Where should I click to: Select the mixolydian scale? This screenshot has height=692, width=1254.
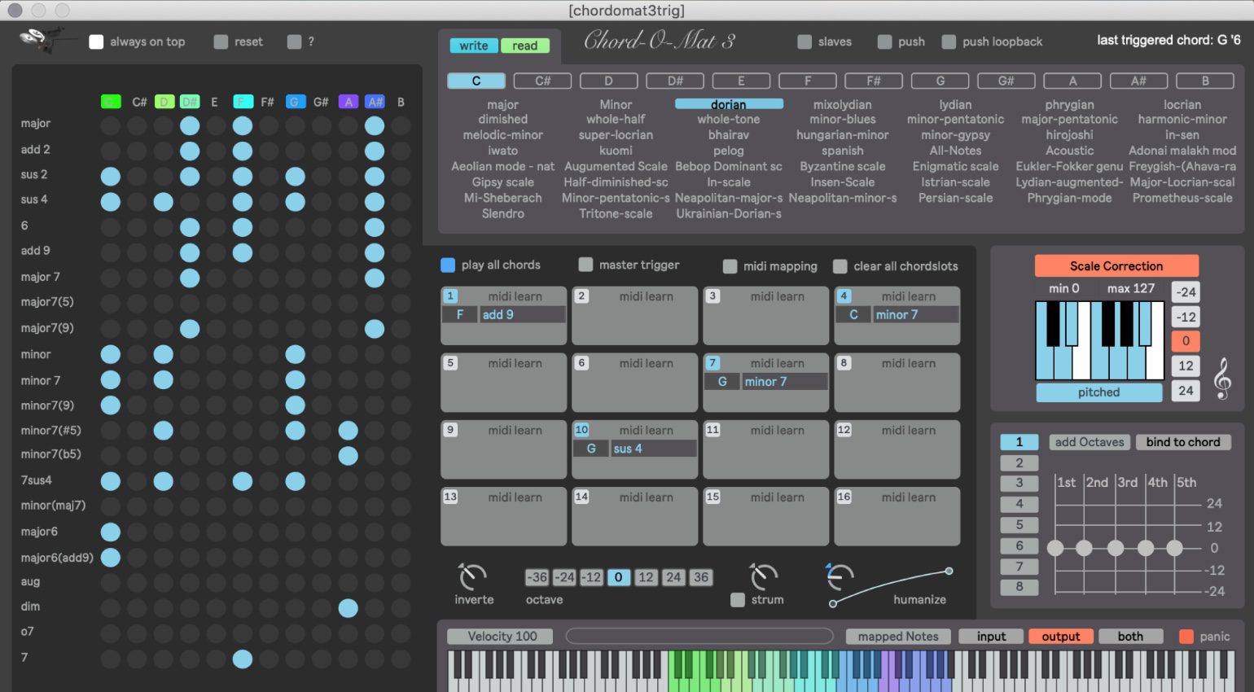click(x=842, y=104)
